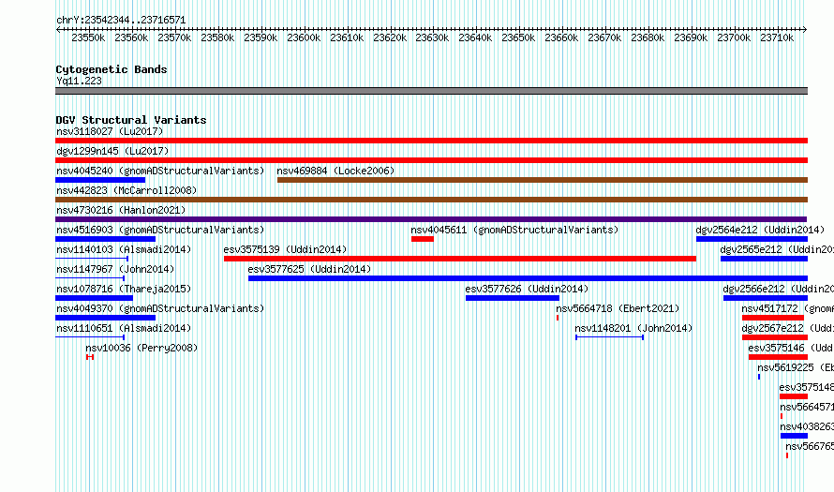Click the chrY:23542344..23716571 region label
The width and height of the screenshot is (834, 492).
[x=121, y=21]
